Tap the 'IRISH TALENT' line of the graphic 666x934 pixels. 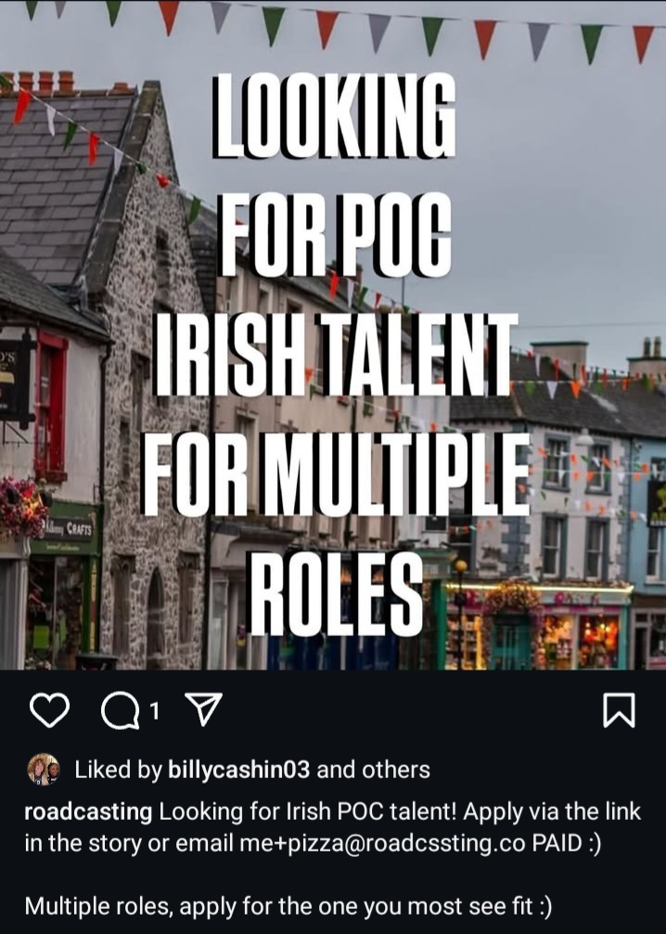[x=335, y=354]
